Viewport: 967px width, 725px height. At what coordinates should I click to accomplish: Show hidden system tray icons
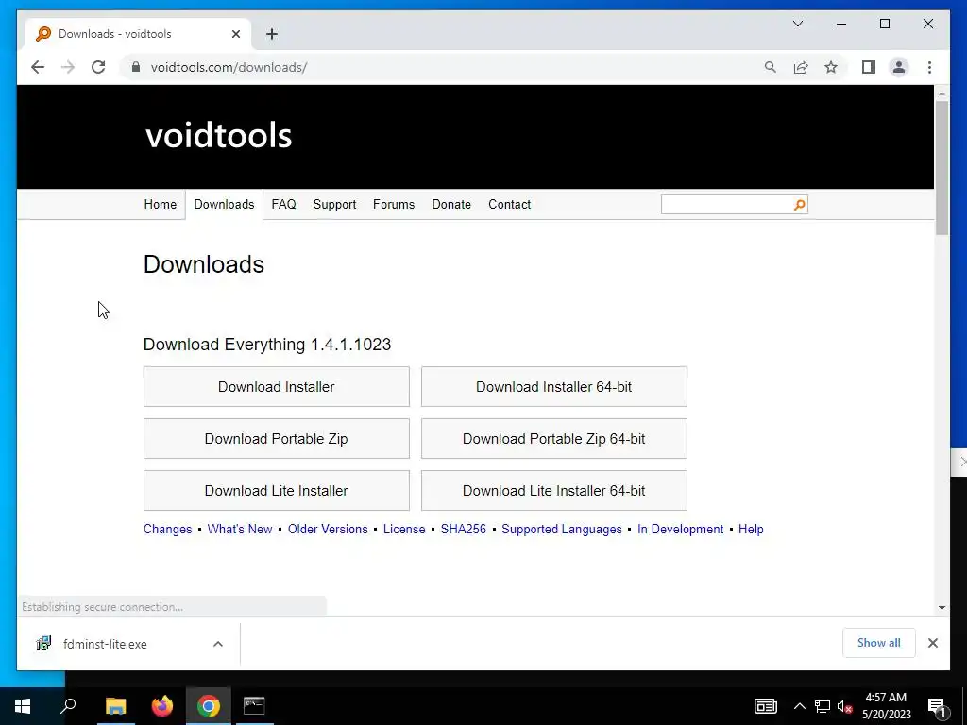[799, 706]
